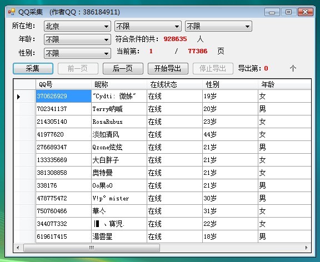Image resolution: width=320 pixels, height=262 pixels.
Task: Select QQ number 276689347 cell
Action: point(63,147)
